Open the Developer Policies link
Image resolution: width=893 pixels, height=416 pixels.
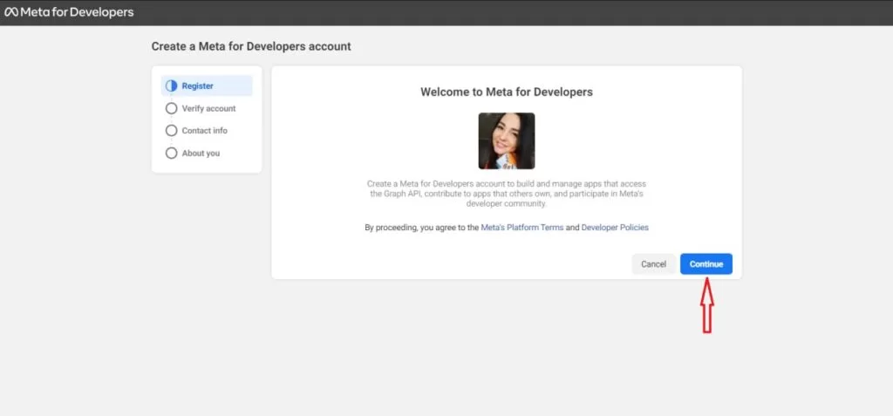point(615,228)
